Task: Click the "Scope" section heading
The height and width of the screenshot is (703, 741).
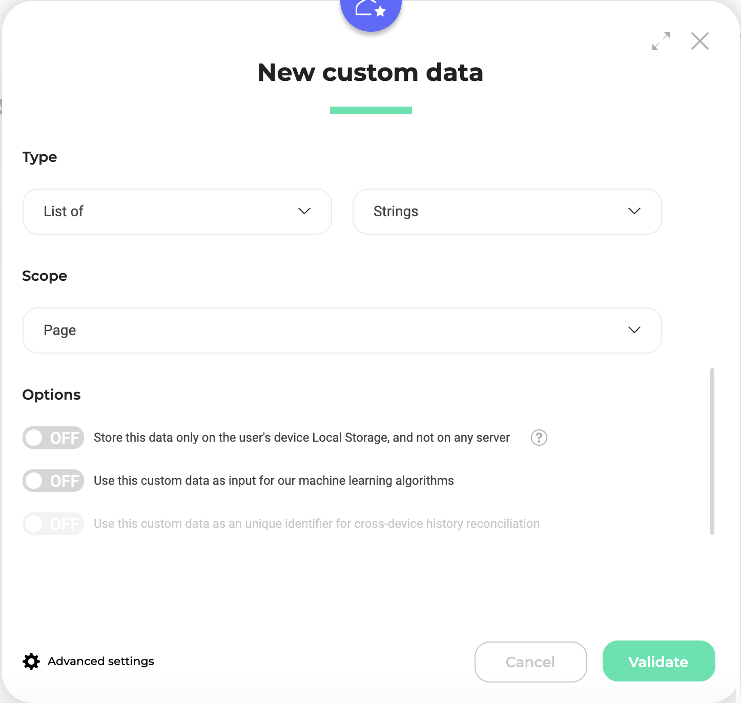Action: (45, 276)
